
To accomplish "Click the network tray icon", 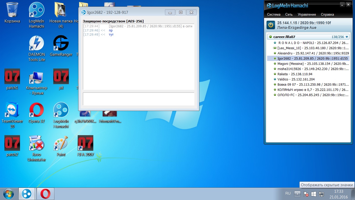I will [321, 194].
